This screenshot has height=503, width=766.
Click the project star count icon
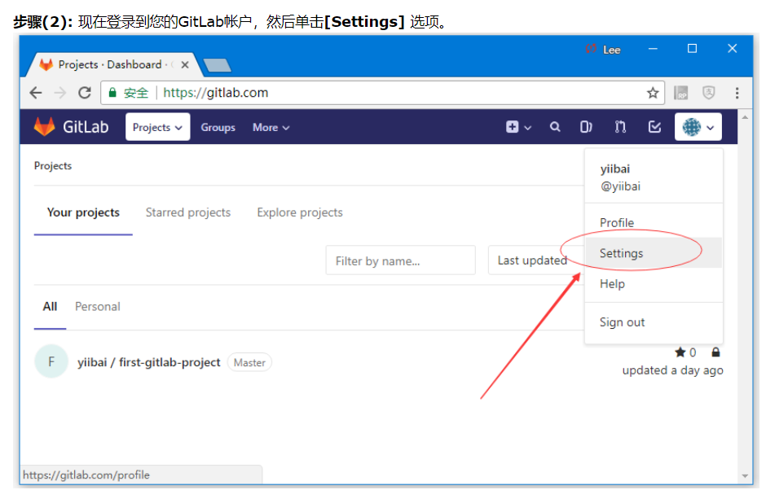[680, 352]
